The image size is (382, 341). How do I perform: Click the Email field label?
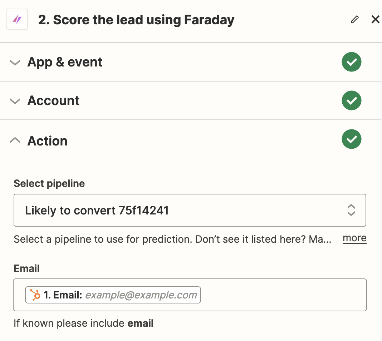(26, 268)
